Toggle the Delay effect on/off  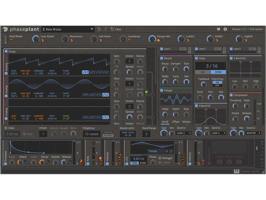pos(196,58)
